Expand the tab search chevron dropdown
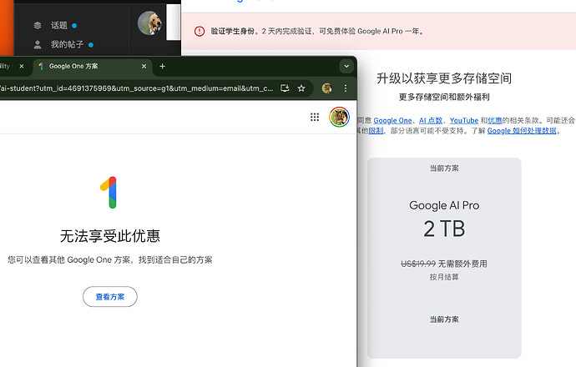This screenshot has height=367, width=576. [346, 66]
